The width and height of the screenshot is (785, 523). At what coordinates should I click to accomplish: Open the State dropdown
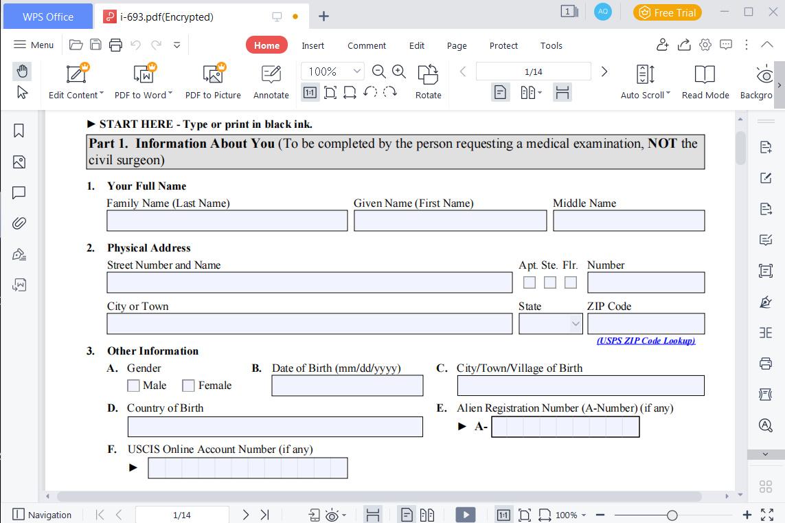pos(575,323)
